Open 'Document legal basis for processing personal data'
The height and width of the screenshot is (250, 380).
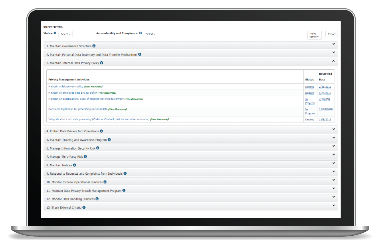point(78,109)
